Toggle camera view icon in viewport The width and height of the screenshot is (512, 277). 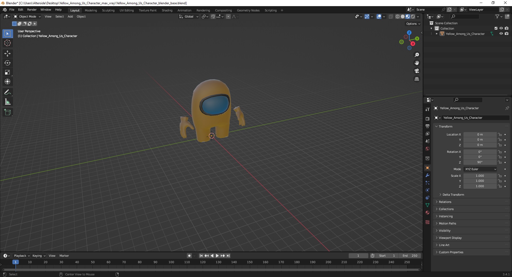(417, 71)
